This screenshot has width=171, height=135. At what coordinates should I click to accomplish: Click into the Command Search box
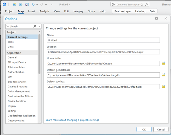coord(130,5)
